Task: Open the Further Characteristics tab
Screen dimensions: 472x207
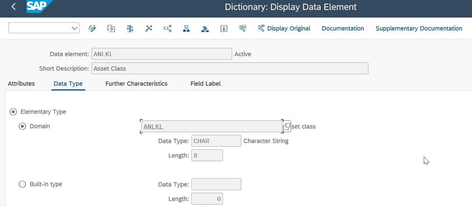Action: tap(136, 84)
